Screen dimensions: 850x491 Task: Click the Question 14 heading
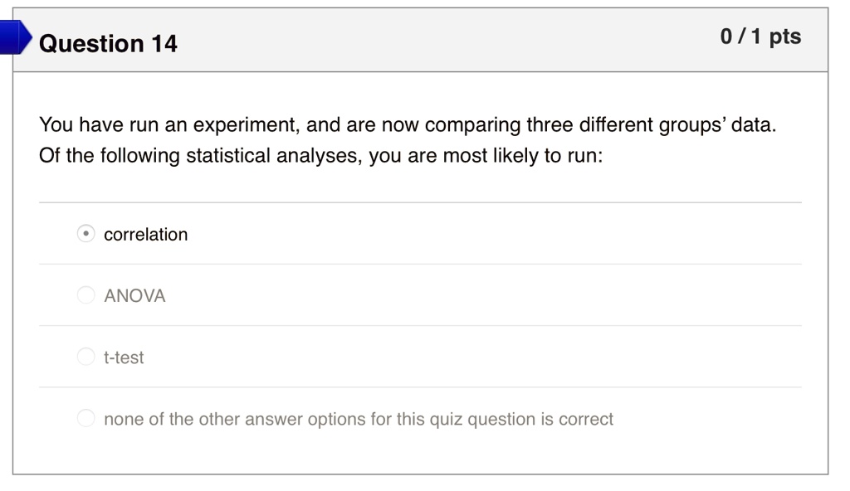click(x=108, y=43)
